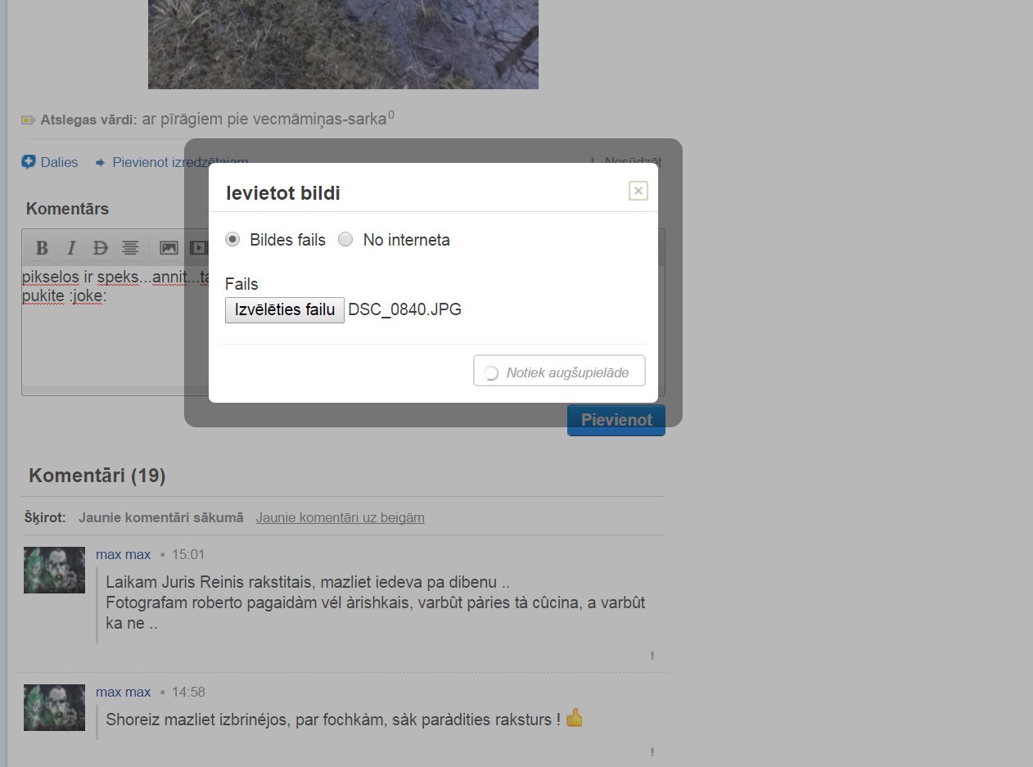Report the 15:01 comment using exclamation icon

coord(652,655)
